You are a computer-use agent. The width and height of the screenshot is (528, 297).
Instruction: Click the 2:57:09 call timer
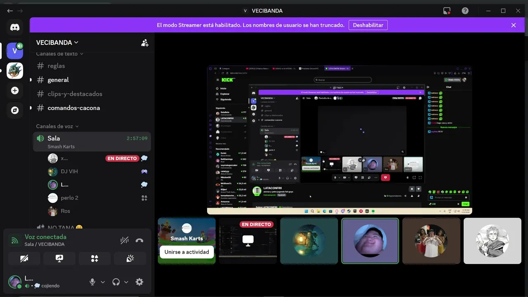[x=137, y=138]
